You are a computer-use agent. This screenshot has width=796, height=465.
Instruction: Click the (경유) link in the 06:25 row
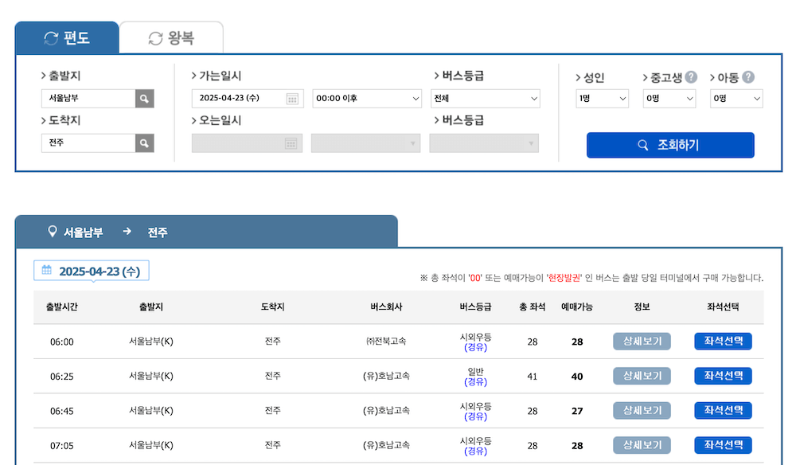click(x=476, y=381)
